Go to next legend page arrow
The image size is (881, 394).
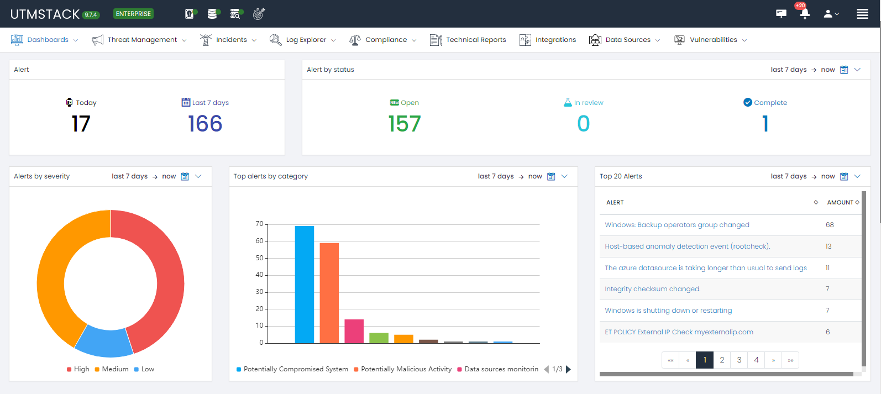[568, 369]
